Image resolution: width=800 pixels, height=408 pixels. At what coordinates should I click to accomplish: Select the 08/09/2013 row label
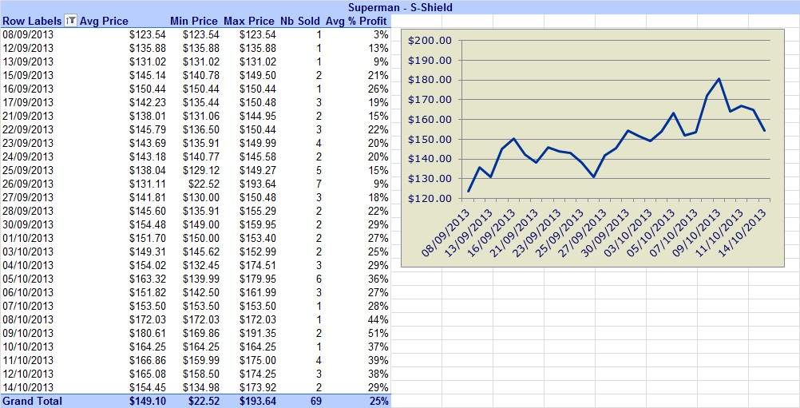[x=28, y=34]
